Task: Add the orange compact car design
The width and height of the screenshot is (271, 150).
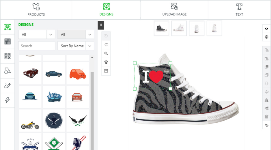Action: tap(78, 73)
